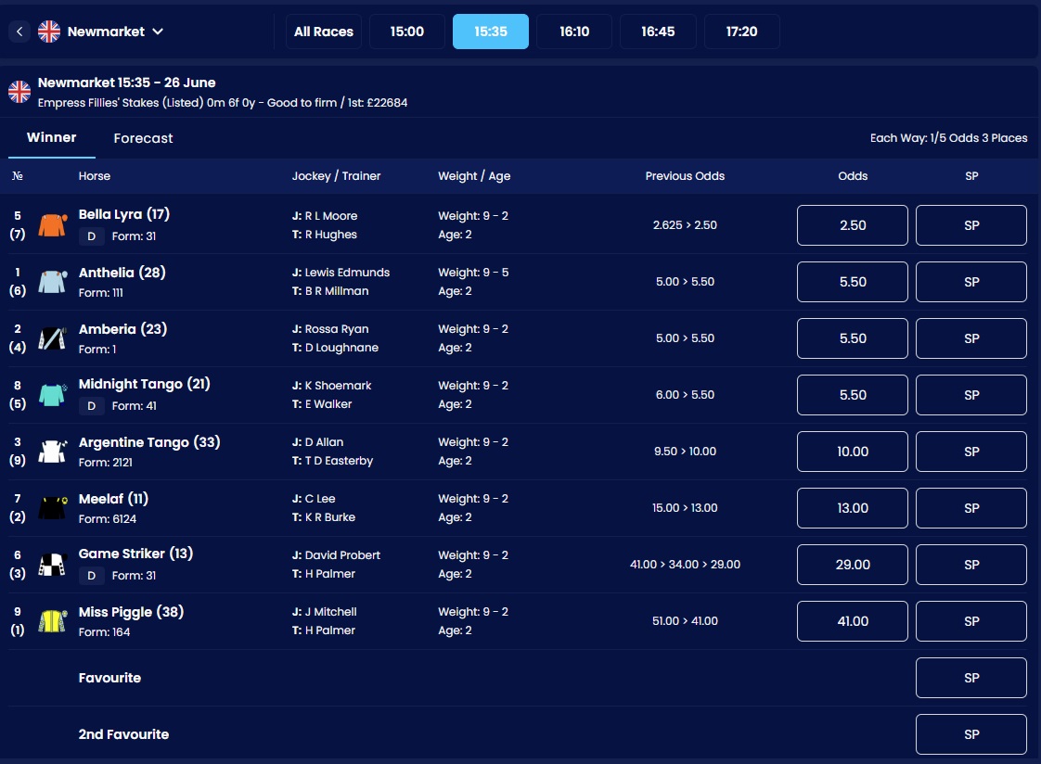Select SP for the Favourite
This screenshot has height=764, width=1041.
970,678
